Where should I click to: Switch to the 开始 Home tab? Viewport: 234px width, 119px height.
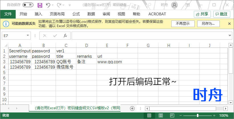coord(23,14)
